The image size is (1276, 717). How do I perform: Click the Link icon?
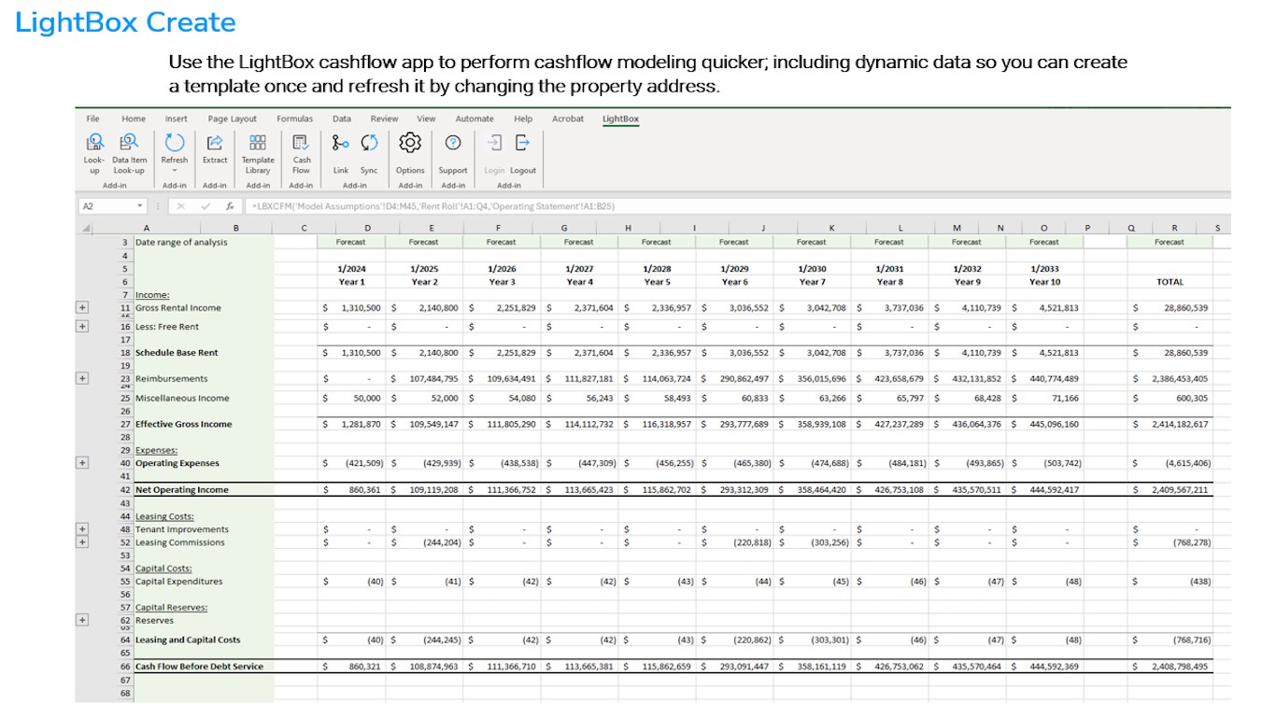(341, 143)
